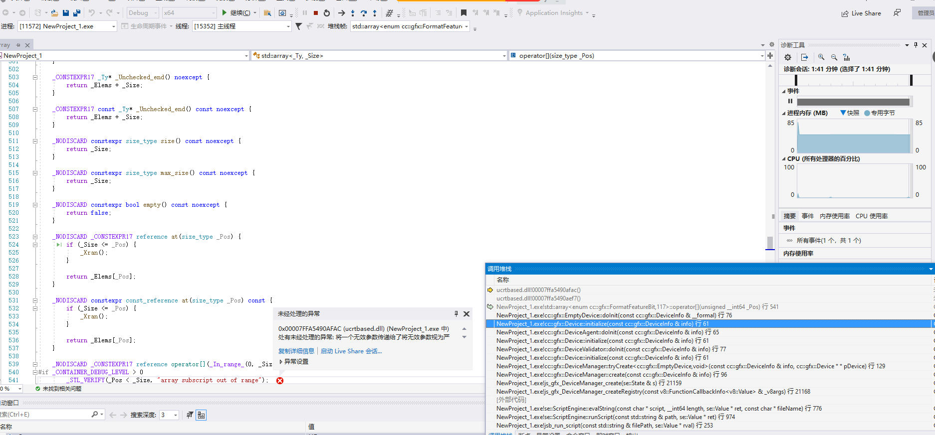Toggle bookmark using the bookmark icon
Viewport: 935px width, 435px height.
point(464,13)
